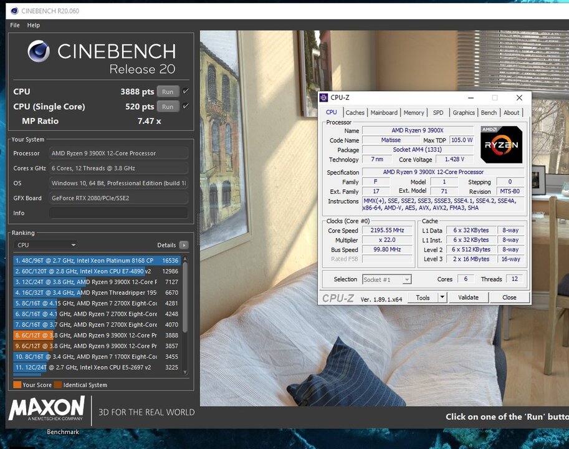This screenshot has width=569, height=449.
Task: Toggle the CPU test checkmark
Action: pyautogui.click(x=186, y=91)
